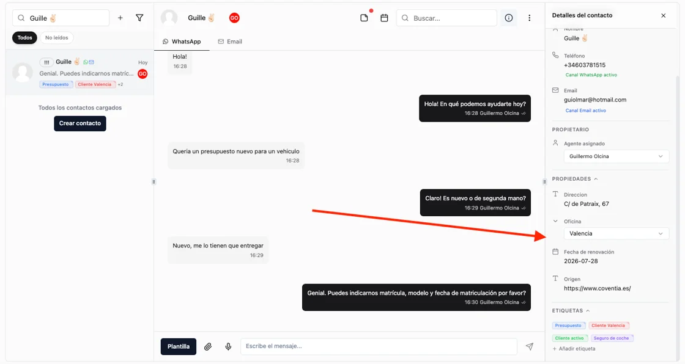This screenshot has height=364, width=685.
Task: Click the 'Escribe el mensaje' input field
Action: click(x=379, y=346)
